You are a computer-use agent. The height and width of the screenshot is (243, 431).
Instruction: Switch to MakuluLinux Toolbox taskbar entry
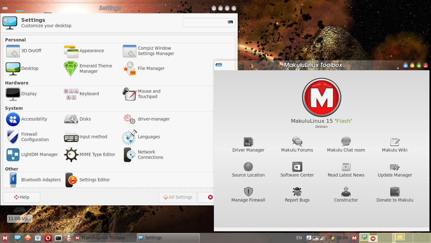[x=105, y=238]
